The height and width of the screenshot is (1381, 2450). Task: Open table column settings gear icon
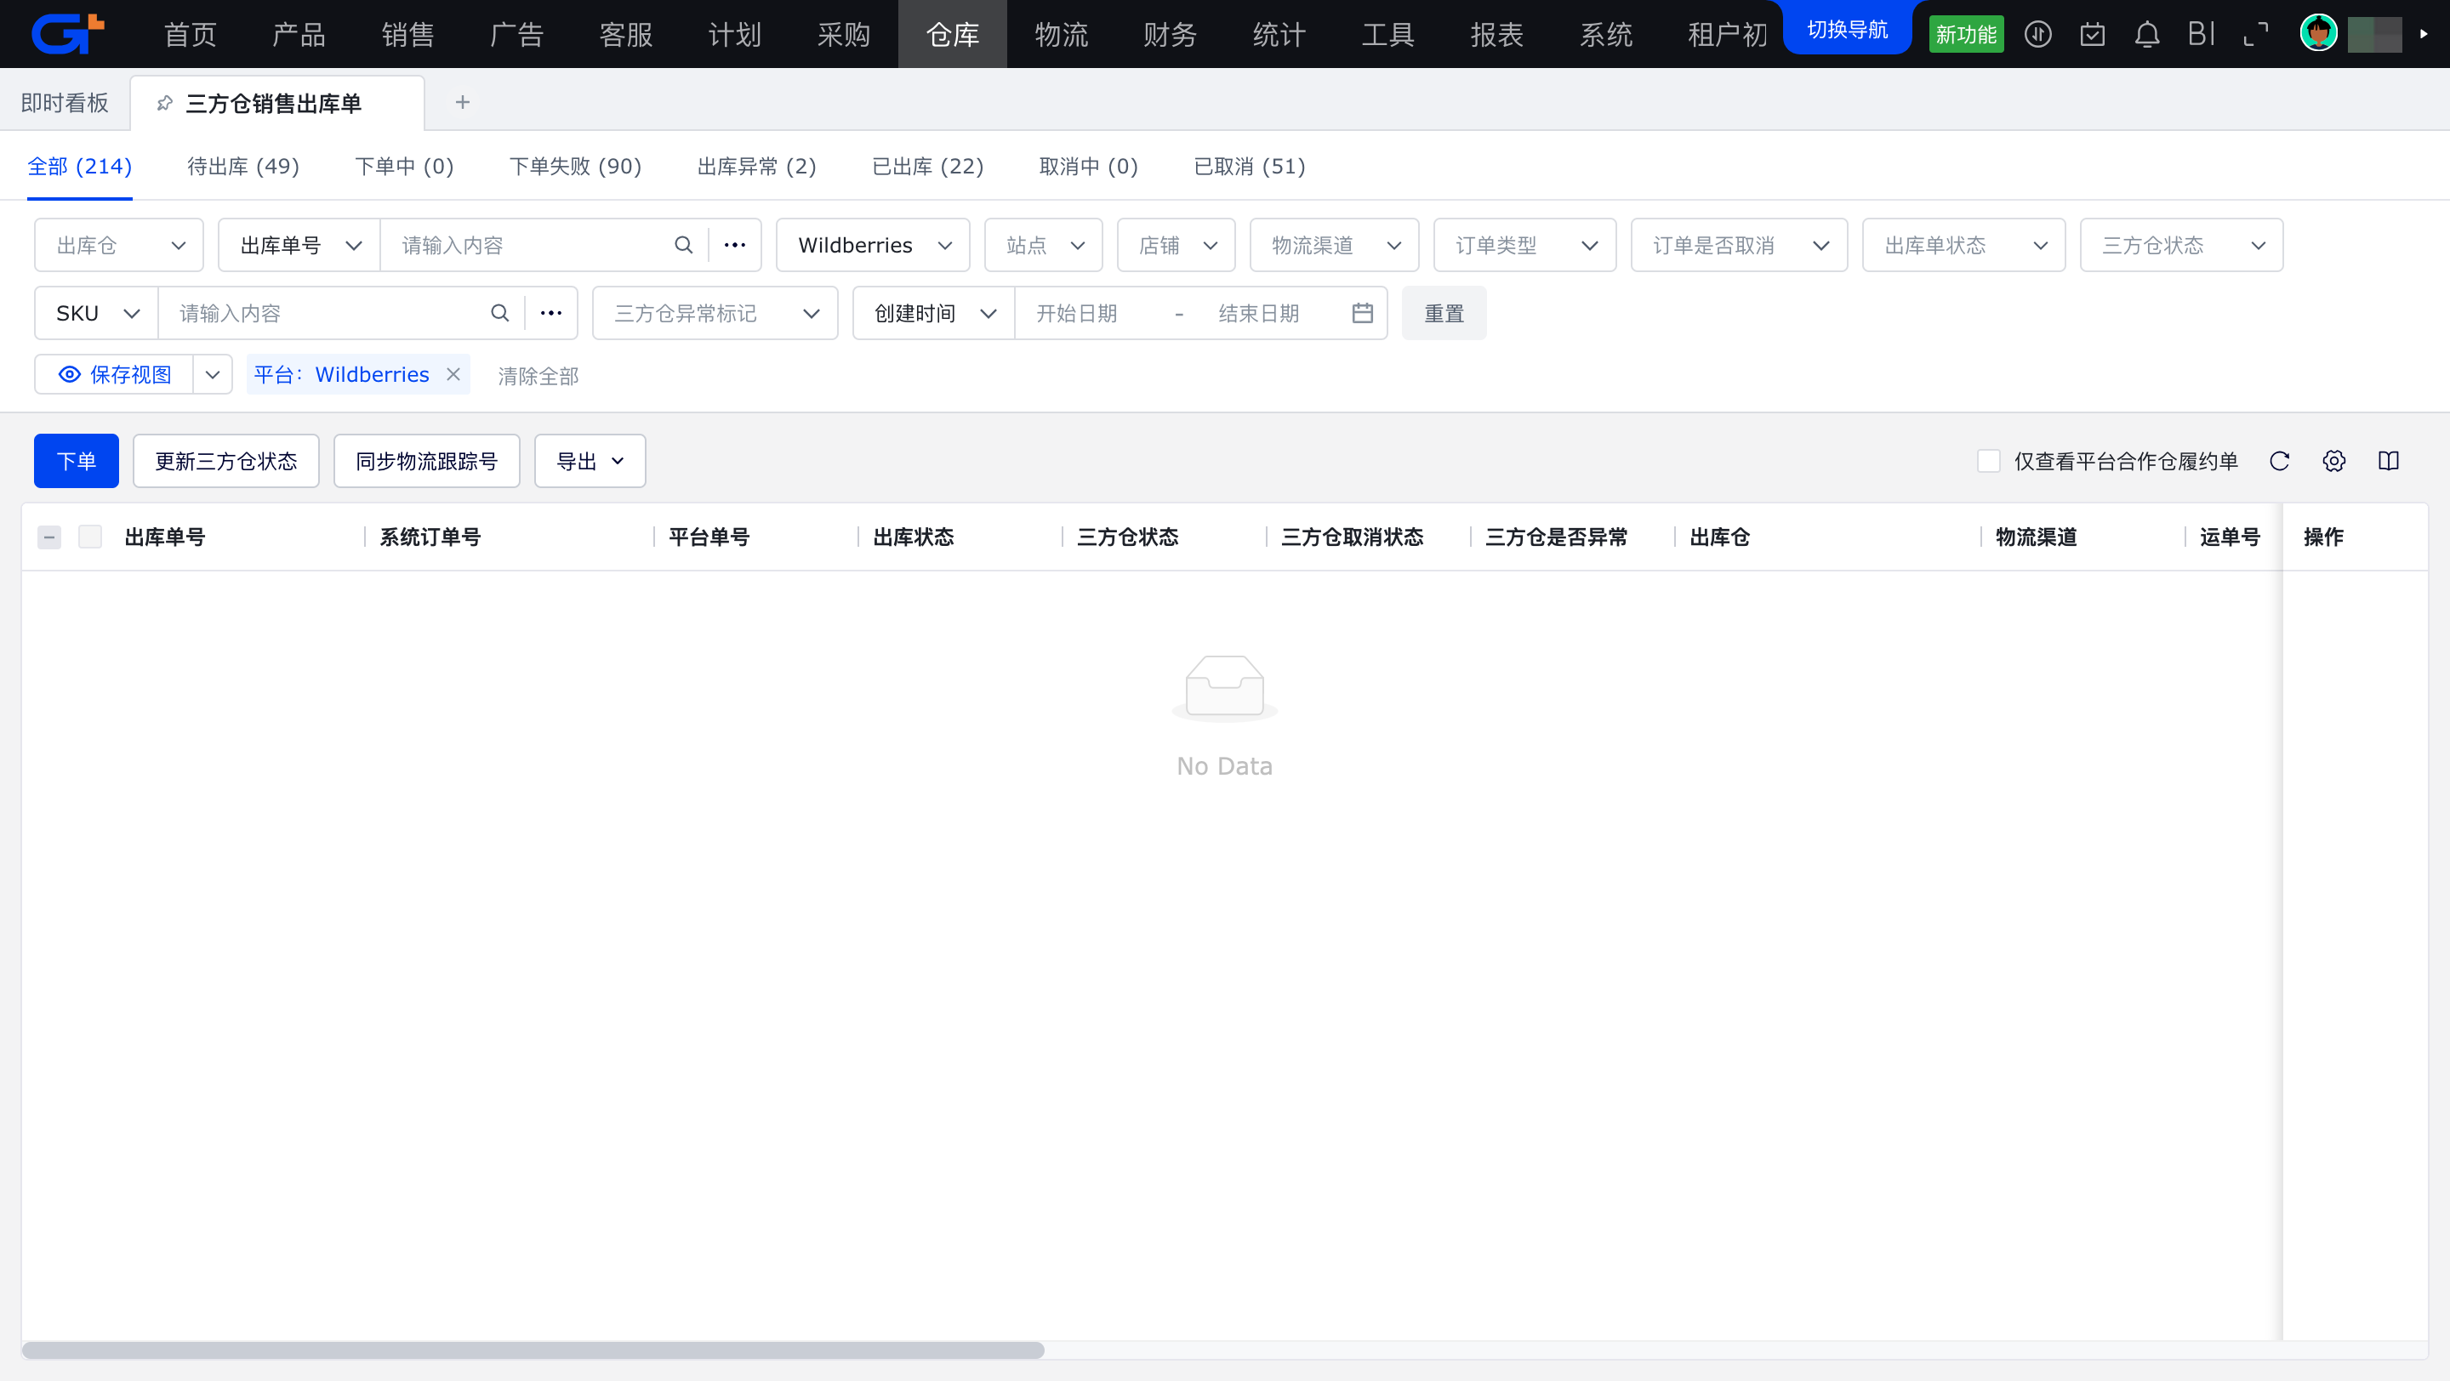click(2334, 461)
